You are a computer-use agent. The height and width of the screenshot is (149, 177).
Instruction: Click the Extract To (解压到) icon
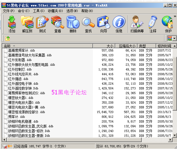(x=27, y=22)
